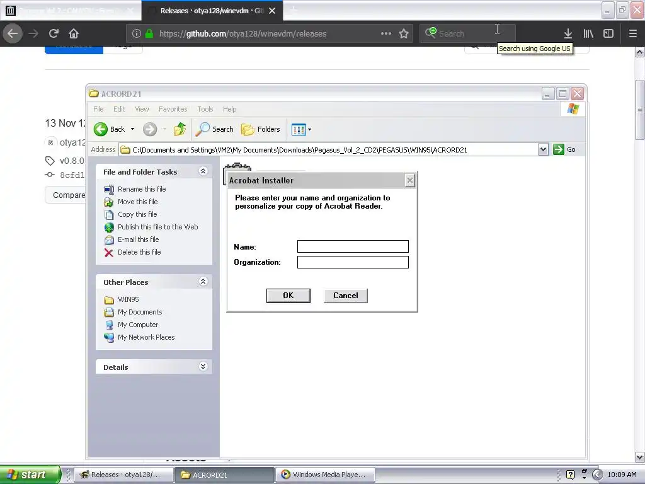Open the Views dropdown button

tap(302, 129)
